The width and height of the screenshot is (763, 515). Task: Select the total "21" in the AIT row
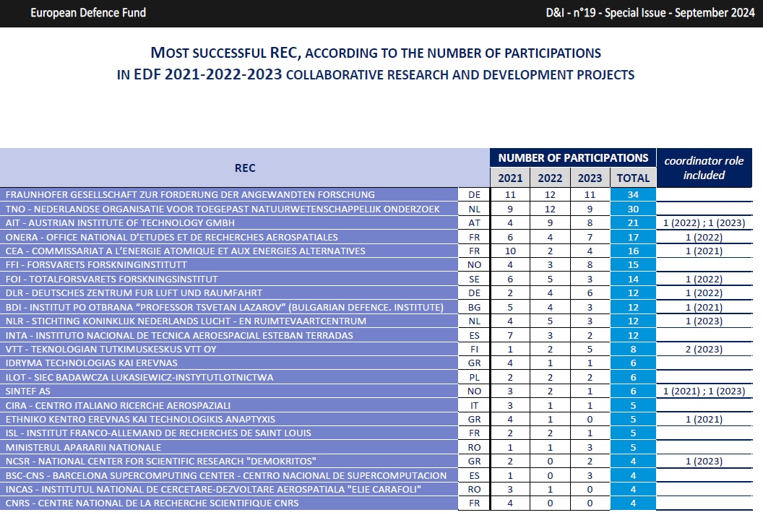point(633,222)
